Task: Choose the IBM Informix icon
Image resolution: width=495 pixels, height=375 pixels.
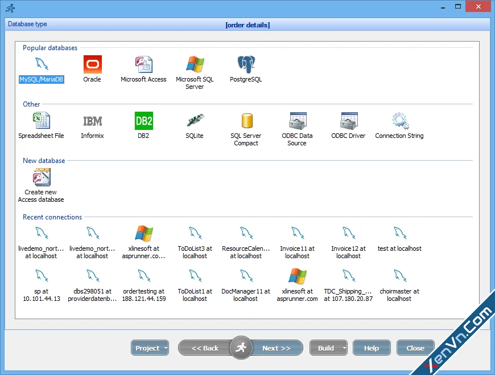Action: click(93, 121)
